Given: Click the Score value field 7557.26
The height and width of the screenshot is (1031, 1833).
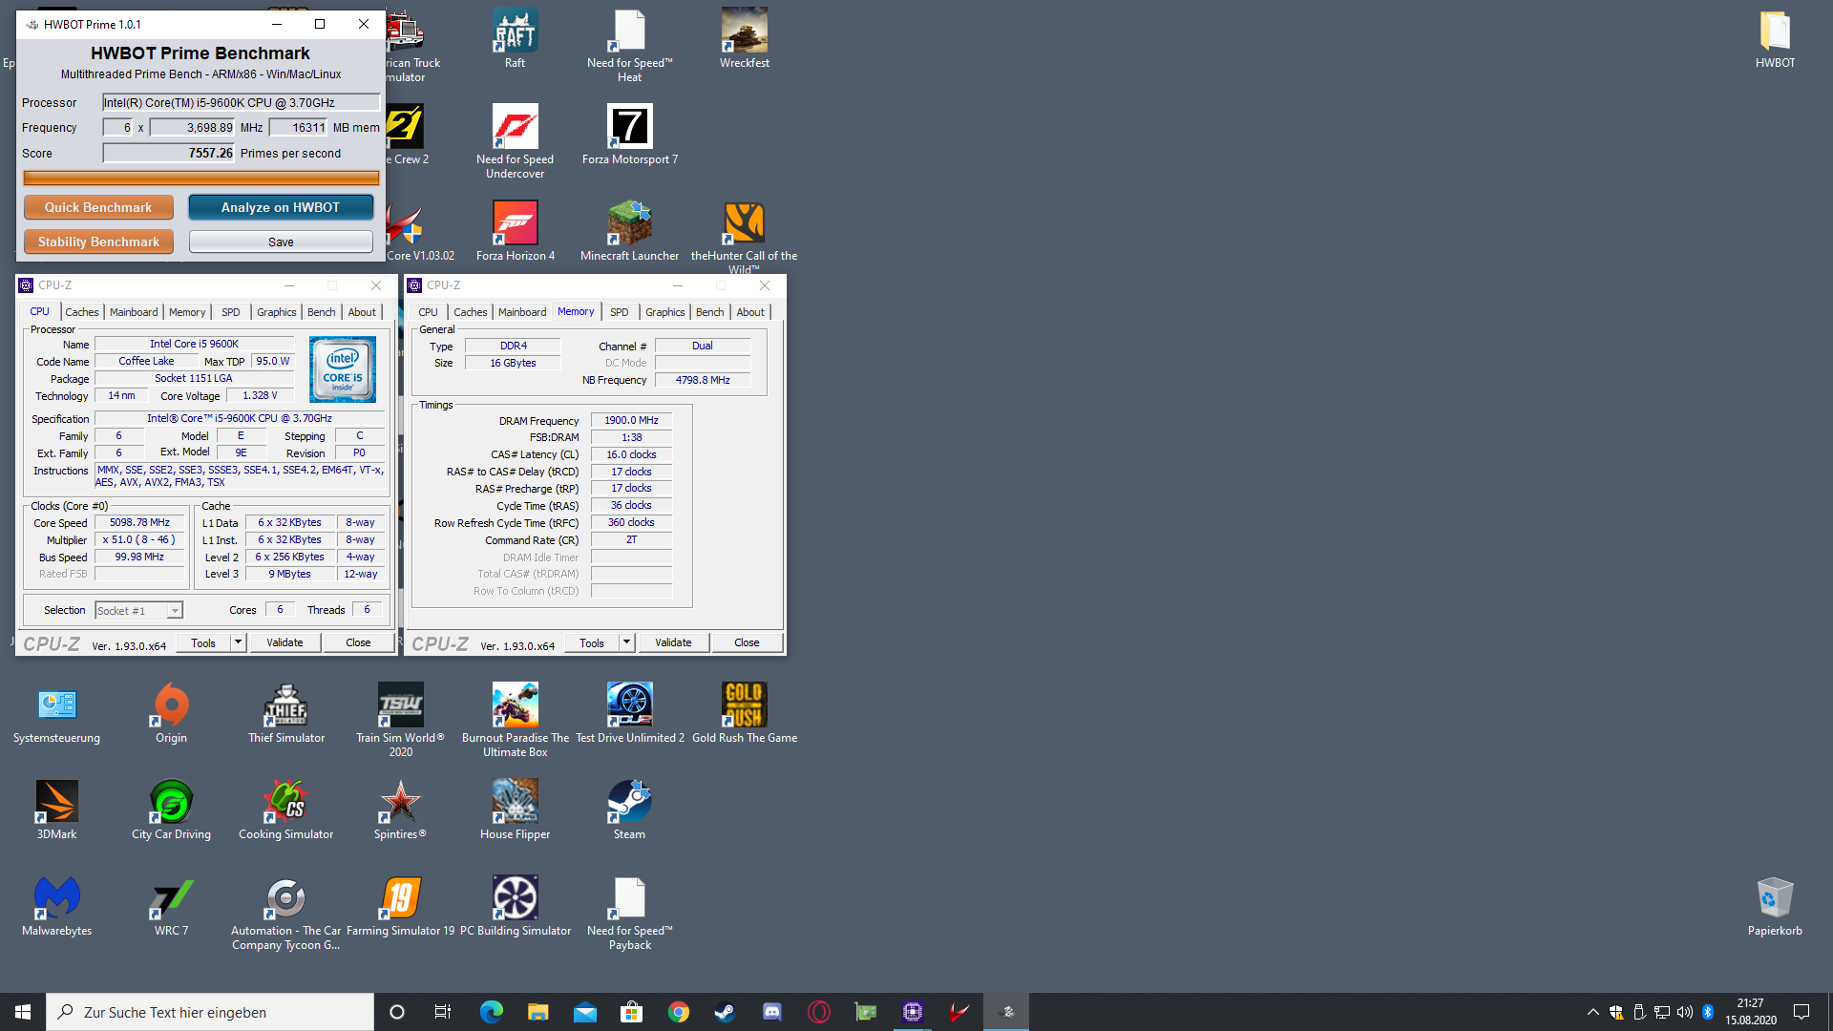Looking at the screenshot, I should coord(169,153).
